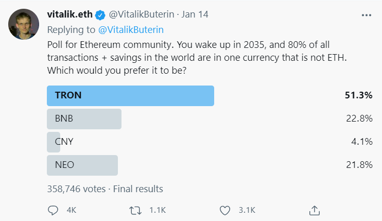Image resolution: width=382 pixels, height=221 pixels.
Task: Follow the Replying to @VitalikButerin mention
Action: coord(131,30)
